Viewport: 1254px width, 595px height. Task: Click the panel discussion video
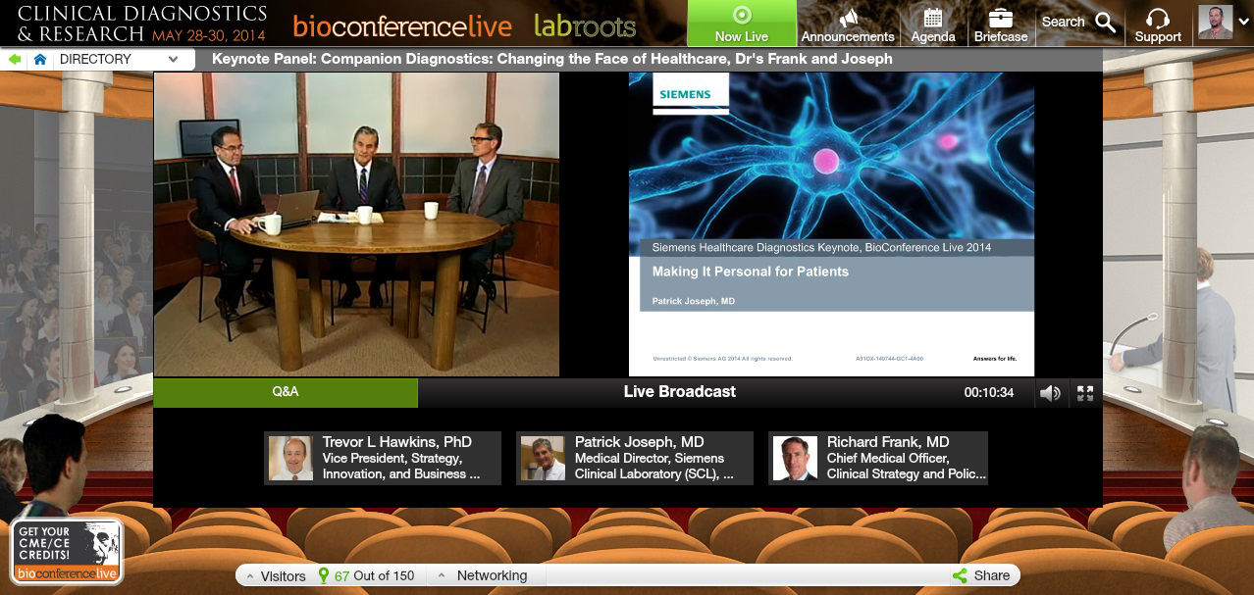click(x=356, y=224)
